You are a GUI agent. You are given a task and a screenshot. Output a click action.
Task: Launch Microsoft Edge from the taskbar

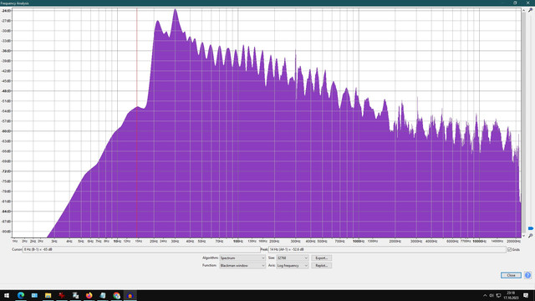click(21, 295)
